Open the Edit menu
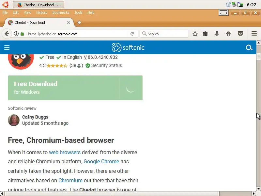 (x=16, y=12)
